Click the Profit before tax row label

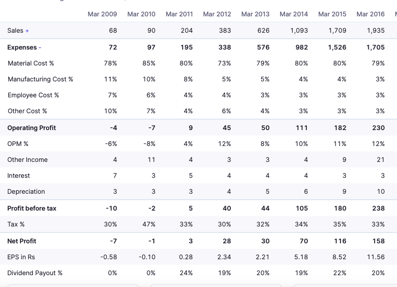[32, 208]
